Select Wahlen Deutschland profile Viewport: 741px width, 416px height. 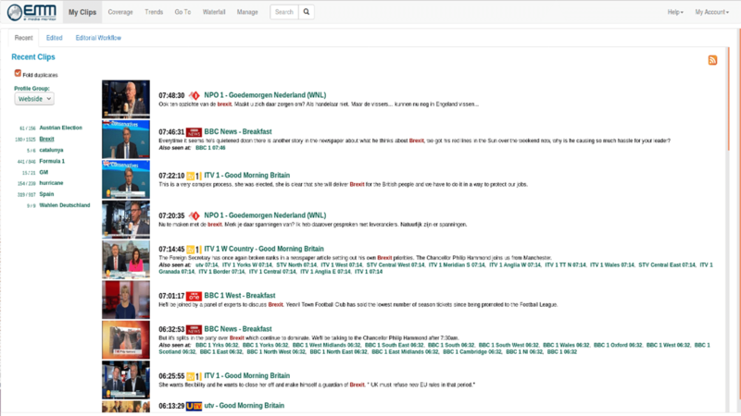[x=65, y=205]
